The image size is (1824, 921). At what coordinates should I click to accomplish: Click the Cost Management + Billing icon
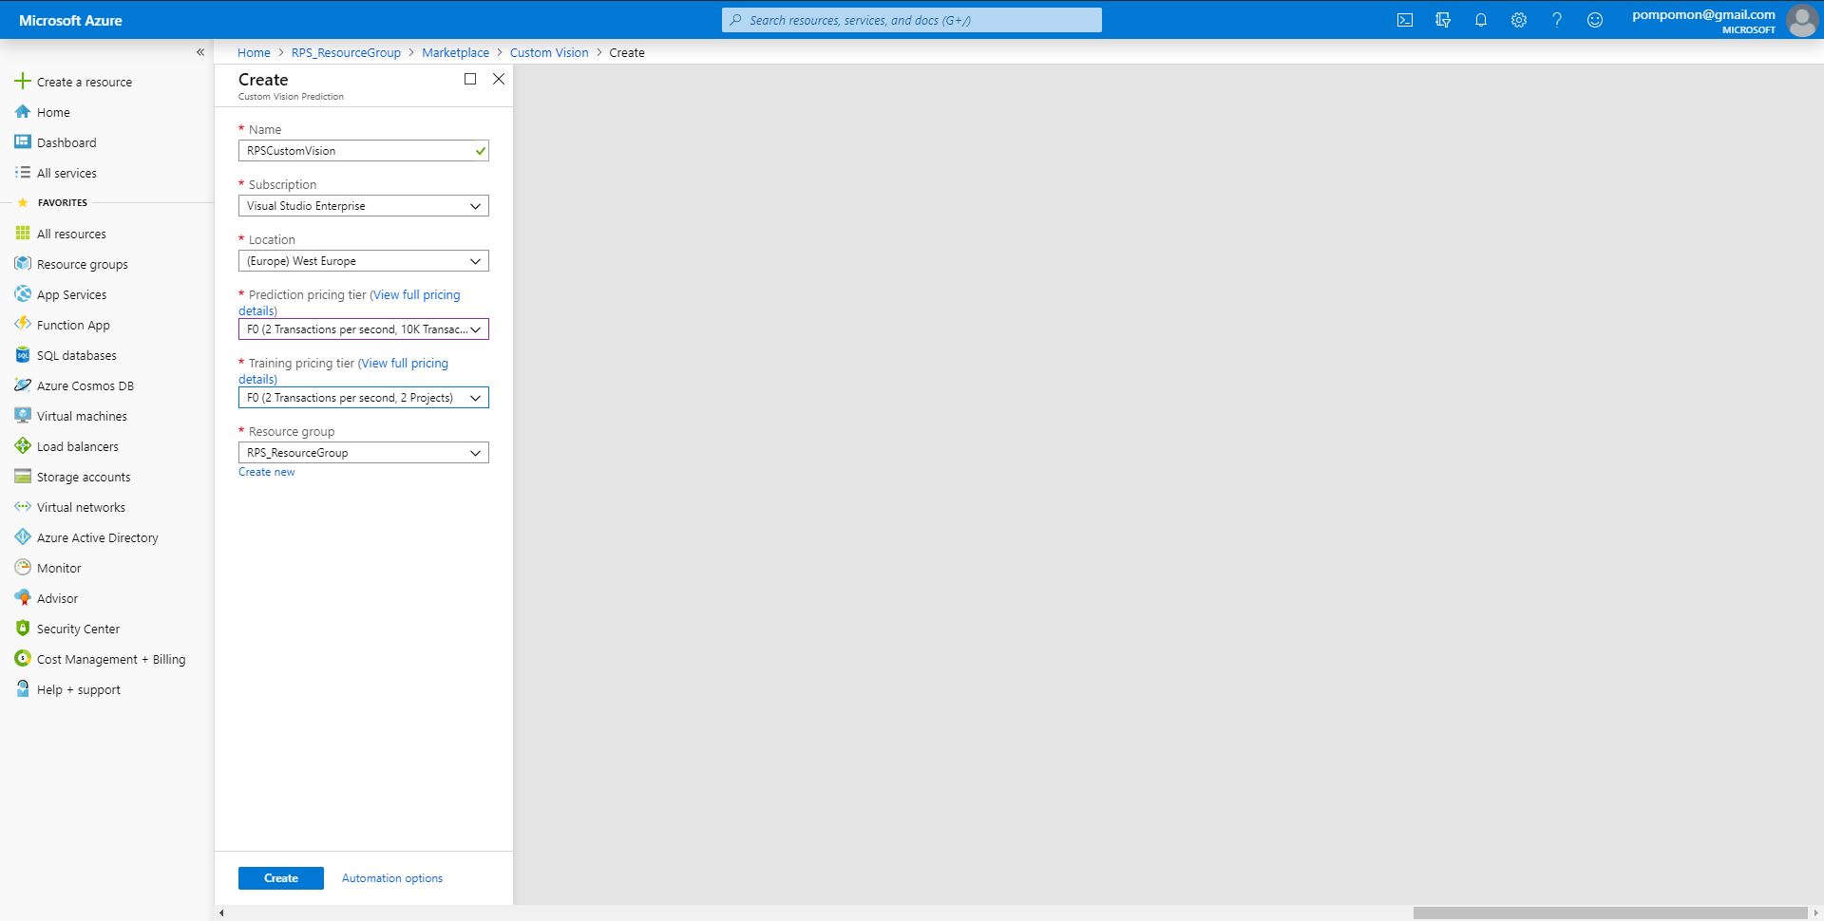(23, 659)
